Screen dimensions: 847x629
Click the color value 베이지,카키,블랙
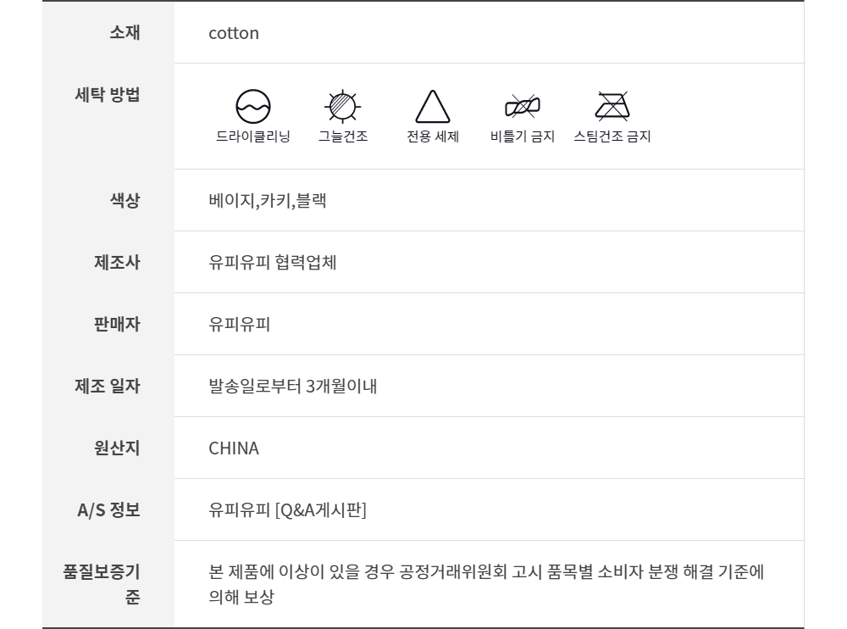(x=267, y=201)
